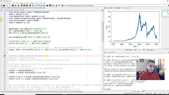Run selection or current line icon
The image size is (169, 95).
coord(27,6)
